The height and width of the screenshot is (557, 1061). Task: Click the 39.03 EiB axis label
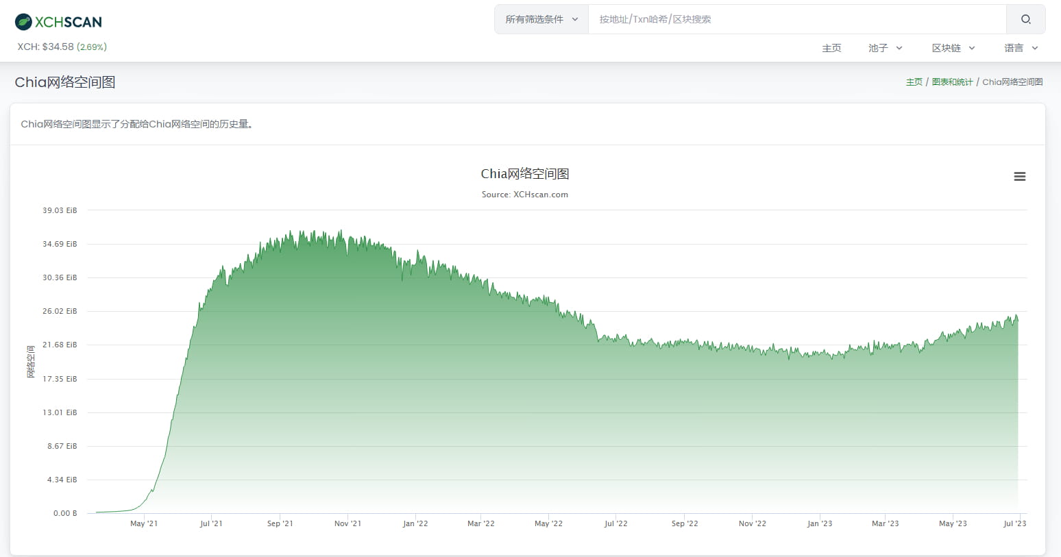click(60, 210)
